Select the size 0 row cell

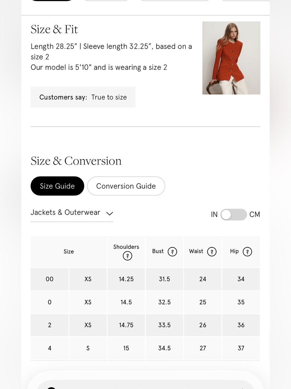click(49, 302)
